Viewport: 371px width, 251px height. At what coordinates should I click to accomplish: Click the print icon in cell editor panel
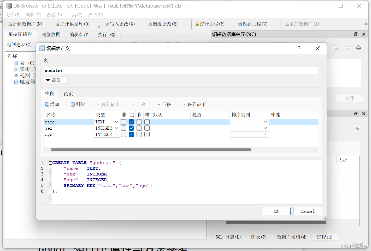(358, 47)
